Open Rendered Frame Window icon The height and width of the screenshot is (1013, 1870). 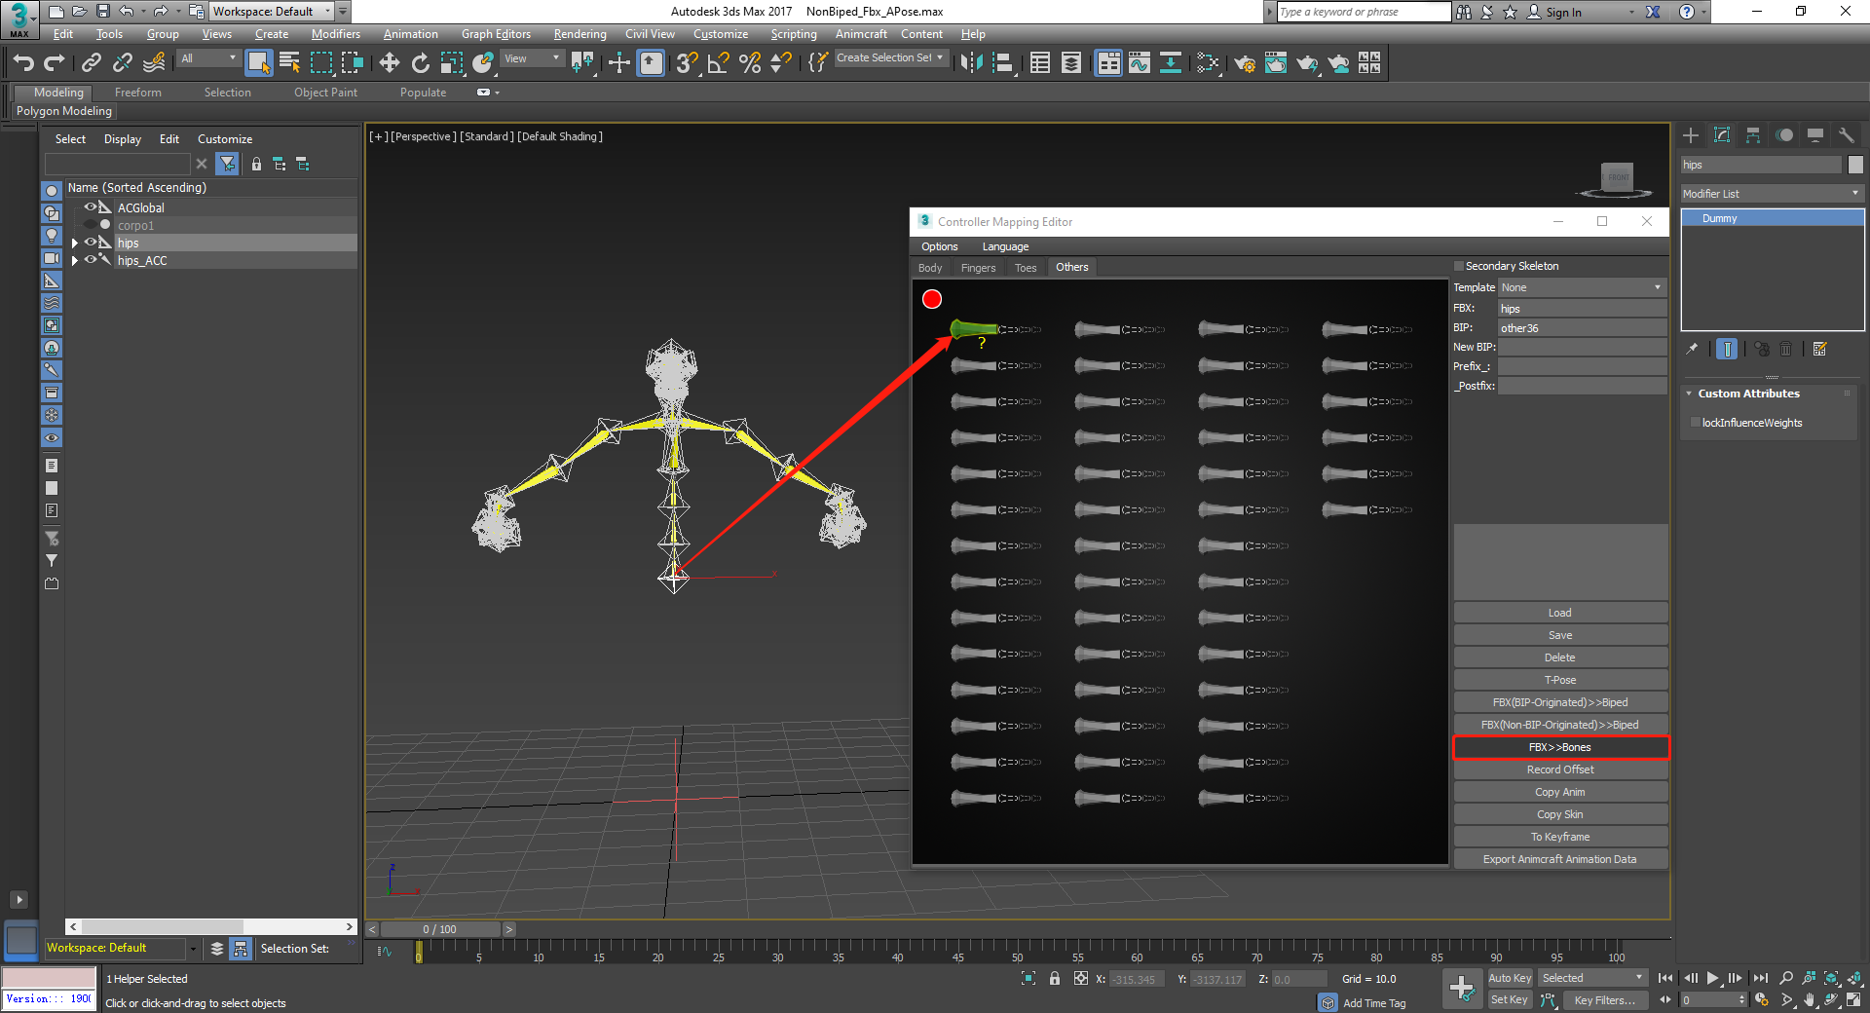tap(1276, 63)
